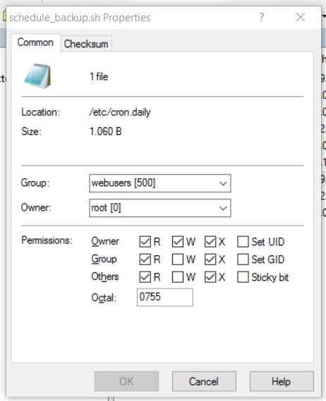Viewport: 326px width, 401px height.
Task: Enable the Set UID checkbox
Action: coord(243,242)
